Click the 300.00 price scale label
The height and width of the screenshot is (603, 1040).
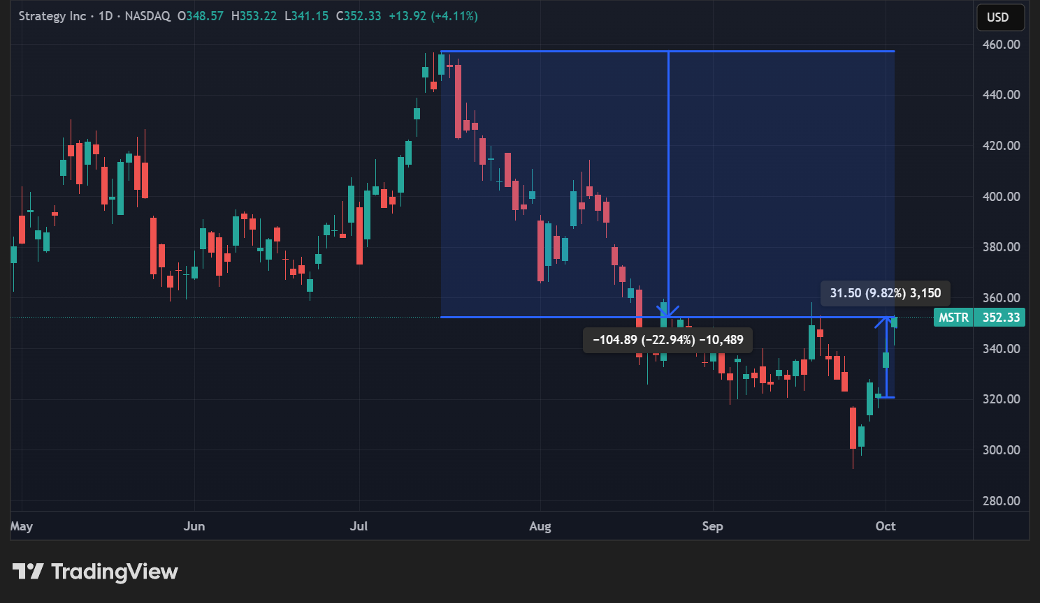click(1001, 450)
